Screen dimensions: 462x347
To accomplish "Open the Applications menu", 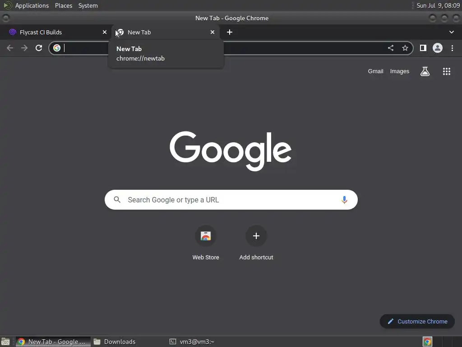I will [x=32, y=5].
